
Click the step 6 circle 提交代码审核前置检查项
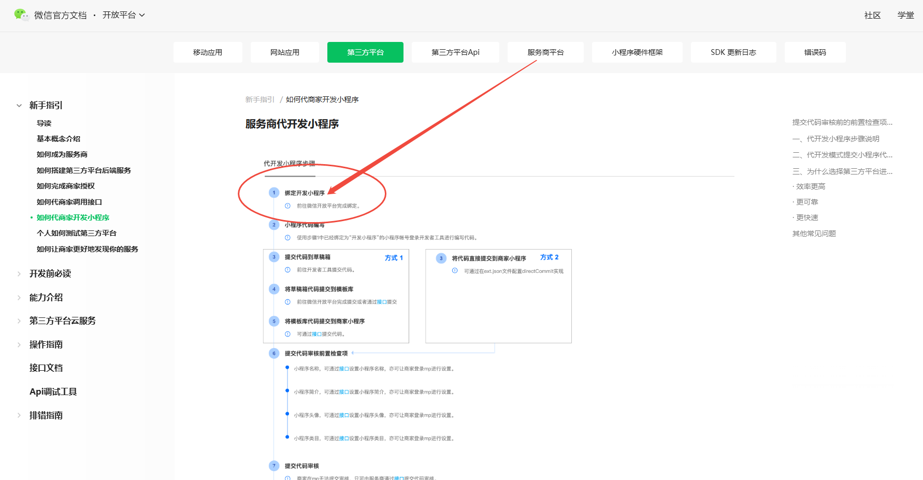274,353
